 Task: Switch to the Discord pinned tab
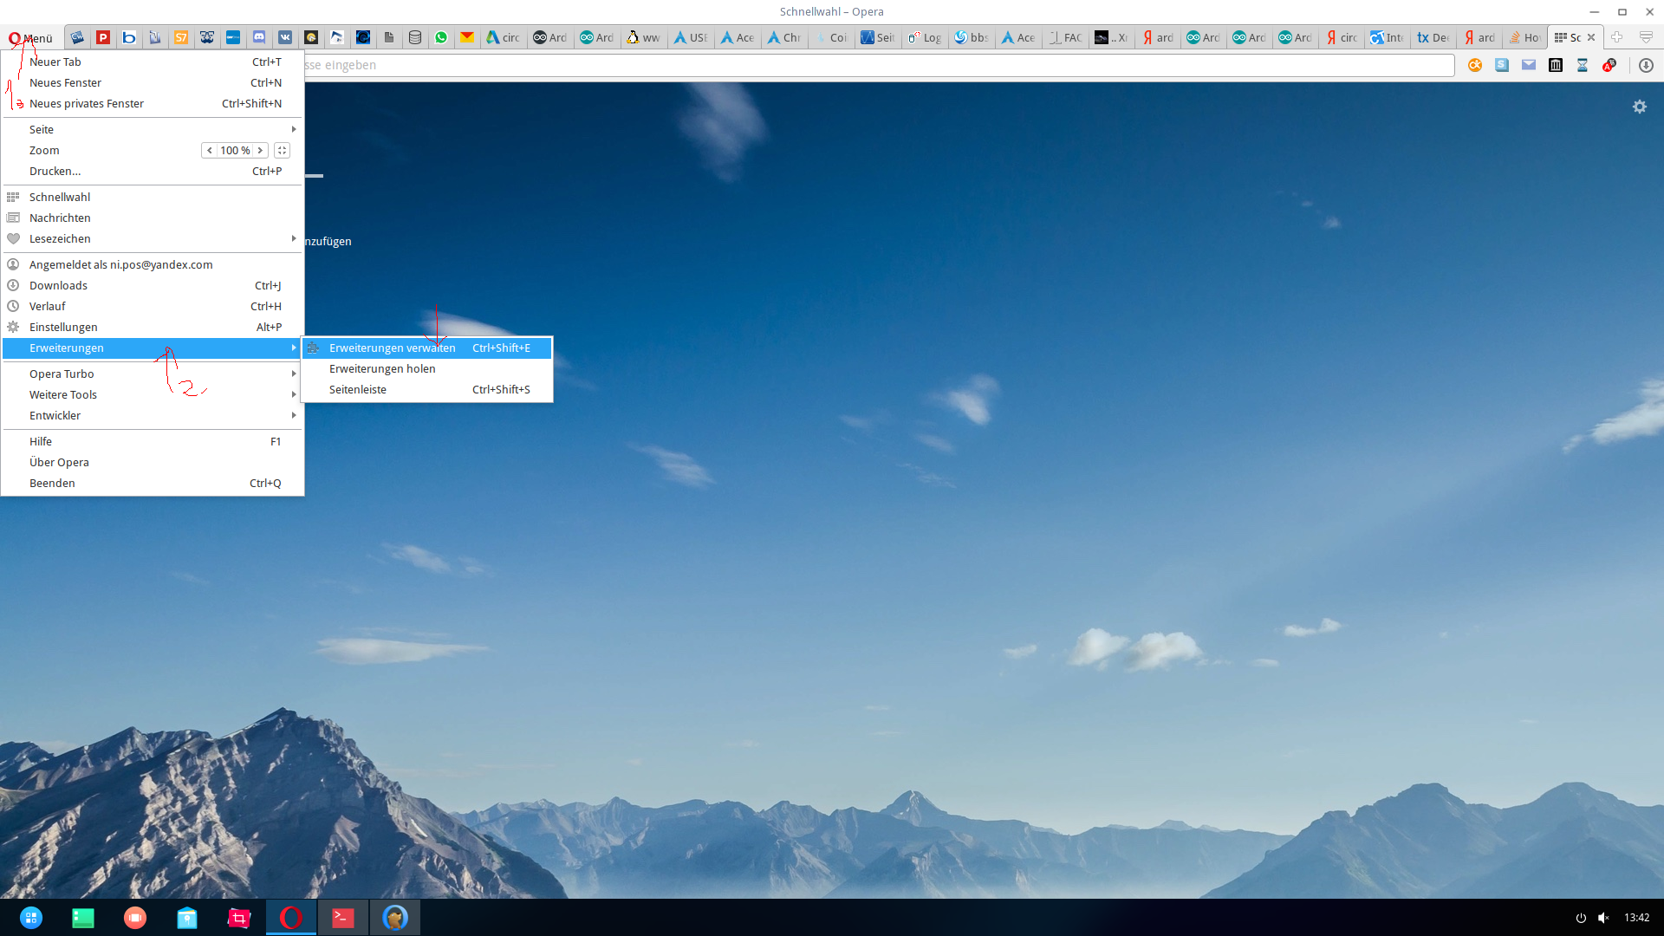click(259, 37)
